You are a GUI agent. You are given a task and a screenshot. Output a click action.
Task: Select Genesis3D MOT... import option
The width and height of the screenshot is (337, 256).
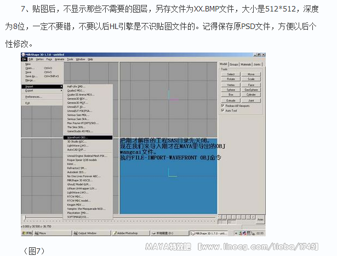pos(88,103)
